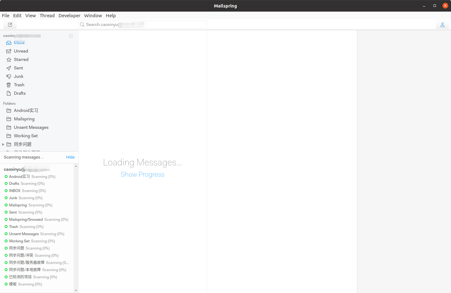The width and height of the screenshot is (451, 293).
Task: Open the 同步问题 folder
Action: (x=23, y=144)
